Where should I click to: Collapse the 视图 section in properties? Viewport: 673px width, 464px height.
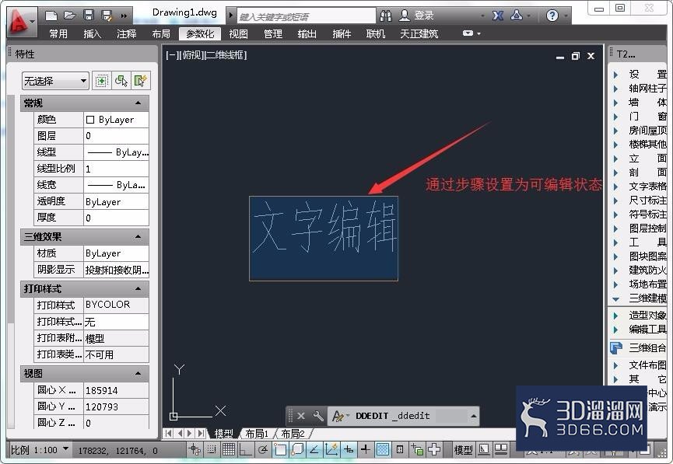click(138, 374)
